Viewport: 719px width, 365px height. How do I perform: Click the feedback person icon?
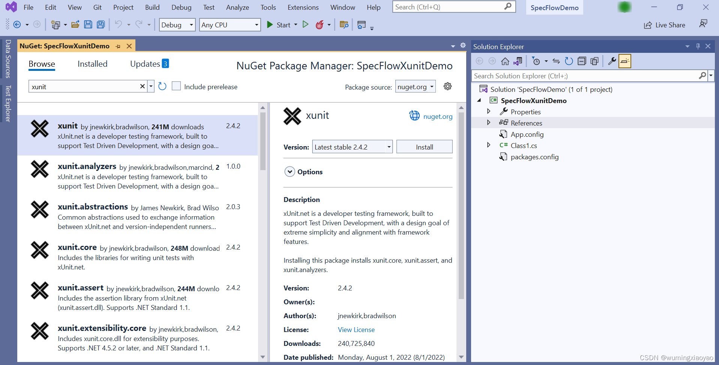[x=703, y=24]
